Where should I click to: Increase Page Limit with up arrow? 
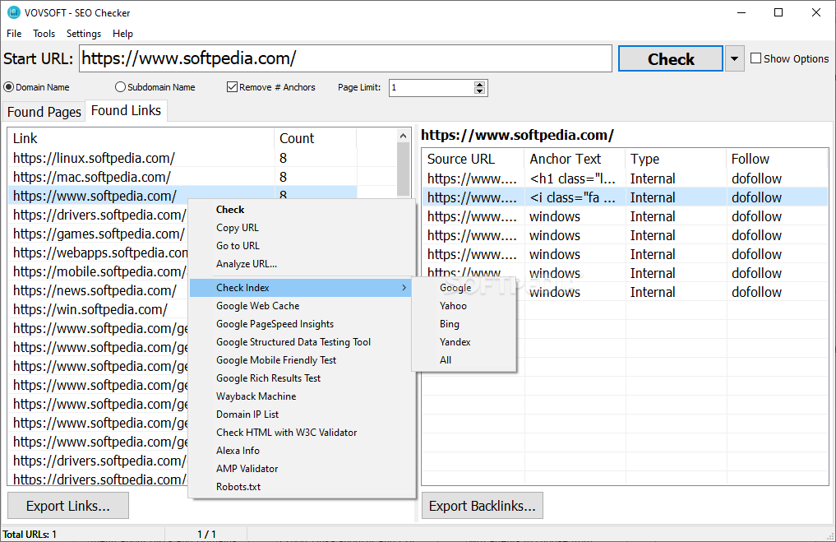[480, 84]
